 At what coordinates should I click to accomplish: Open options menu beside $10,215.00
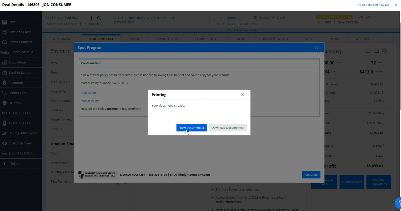[x=384, y=123]
